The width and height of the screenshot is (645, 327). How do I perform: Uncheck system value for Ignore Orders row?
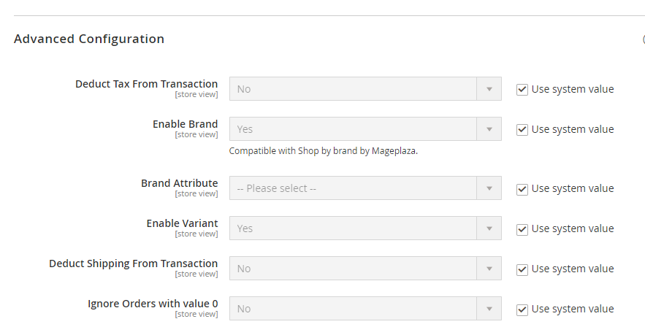coord(522,309)
